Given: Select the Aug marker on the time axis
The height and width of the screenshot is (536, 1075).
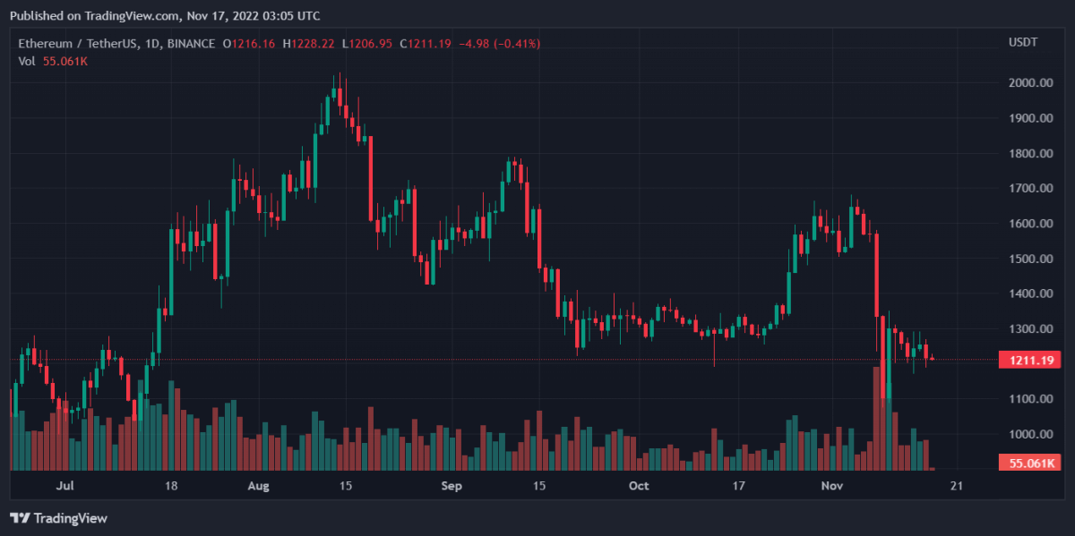Looking at the screenshot, I should pos(258,486).
